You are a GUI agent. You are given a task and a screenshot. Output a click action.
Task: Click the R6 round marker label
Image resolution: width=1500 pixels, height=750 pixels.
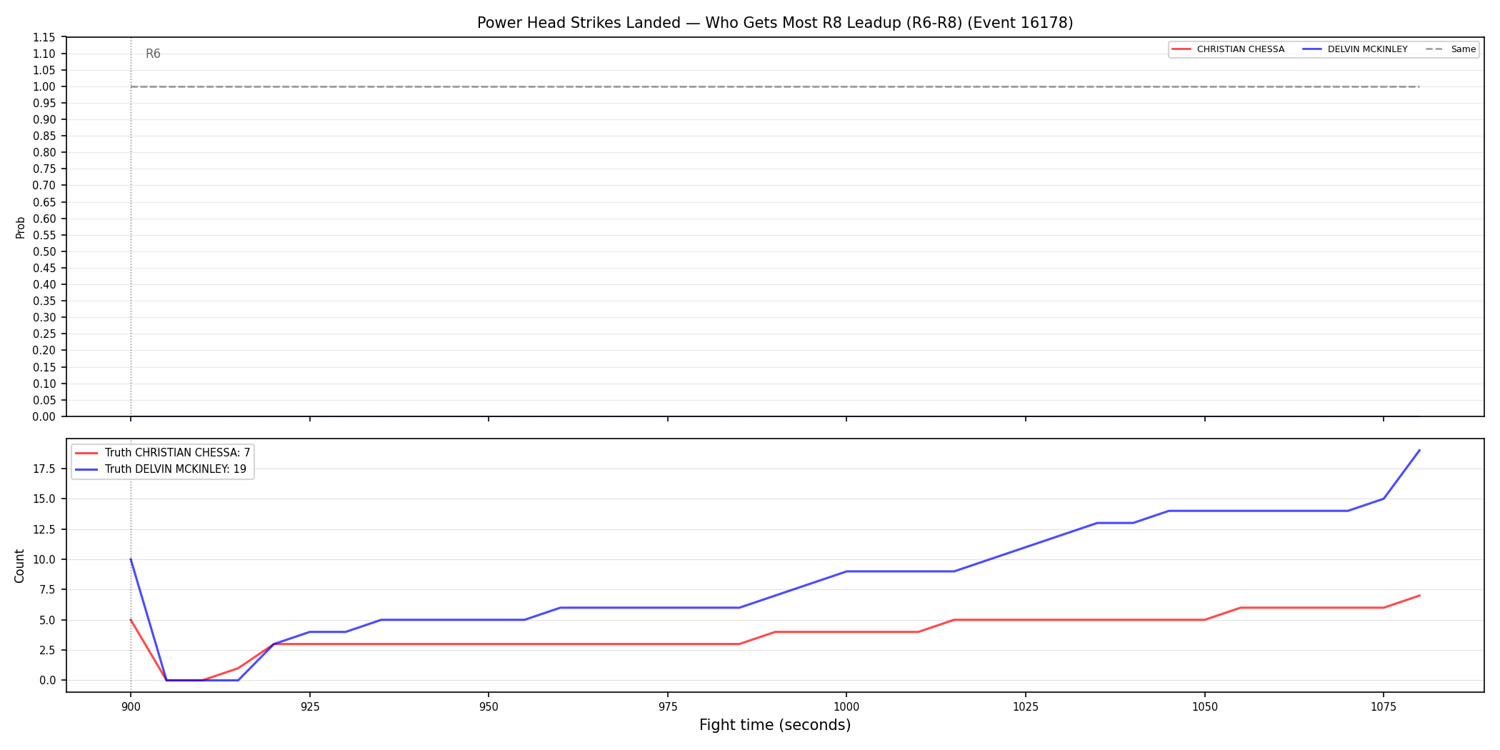click(153, 54)
